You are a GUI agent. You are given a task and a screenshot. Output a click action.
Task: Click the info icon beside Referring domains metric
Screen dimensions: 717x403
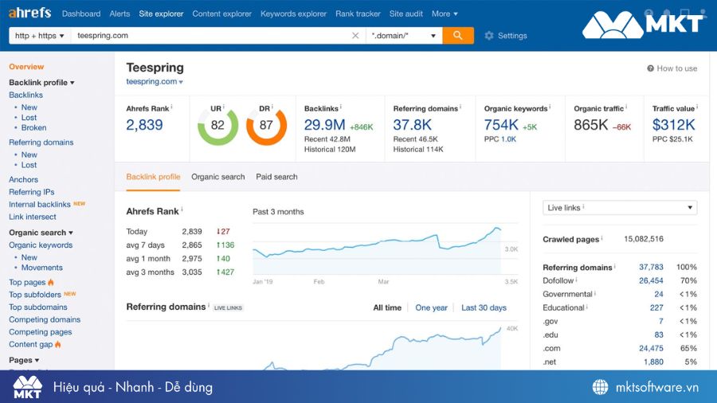pos(460,107)
